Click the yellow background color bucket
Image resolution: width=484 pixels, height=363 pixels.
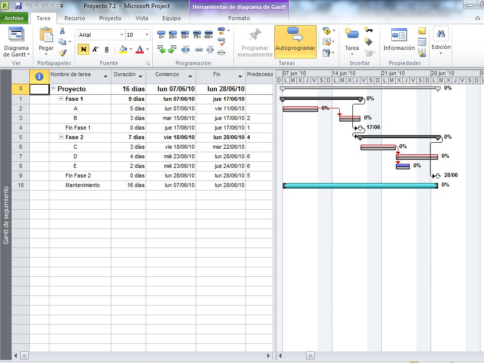click(123, 49)
